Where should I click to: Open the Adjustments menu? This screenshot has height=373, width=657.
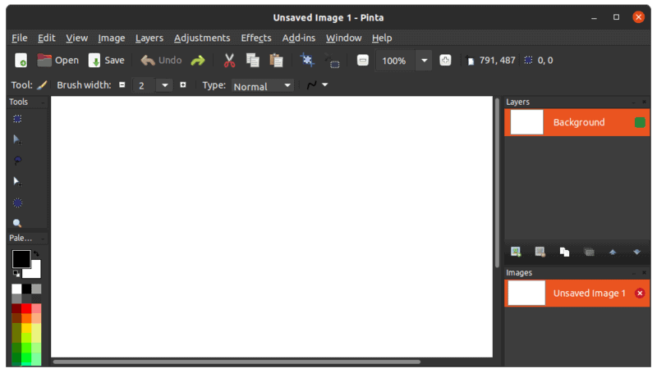point(202,38)
